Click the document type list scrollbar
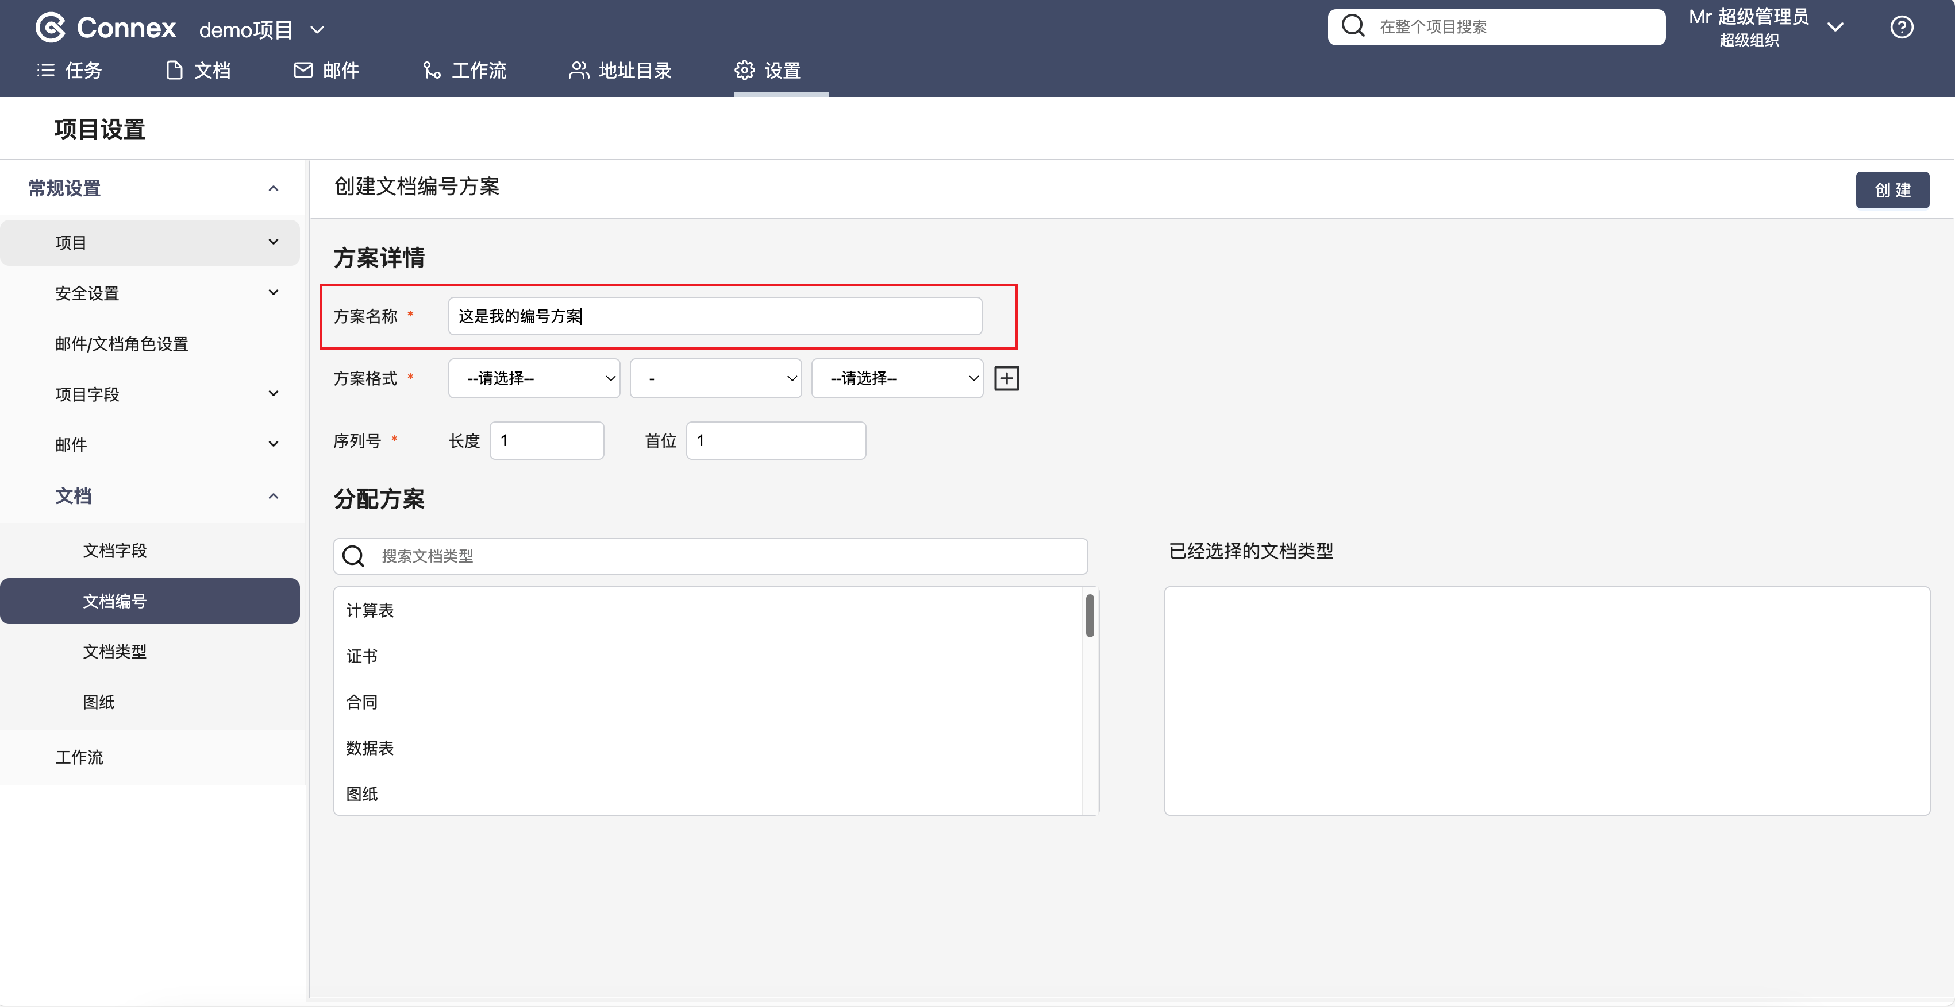 tap(1090, 615)
